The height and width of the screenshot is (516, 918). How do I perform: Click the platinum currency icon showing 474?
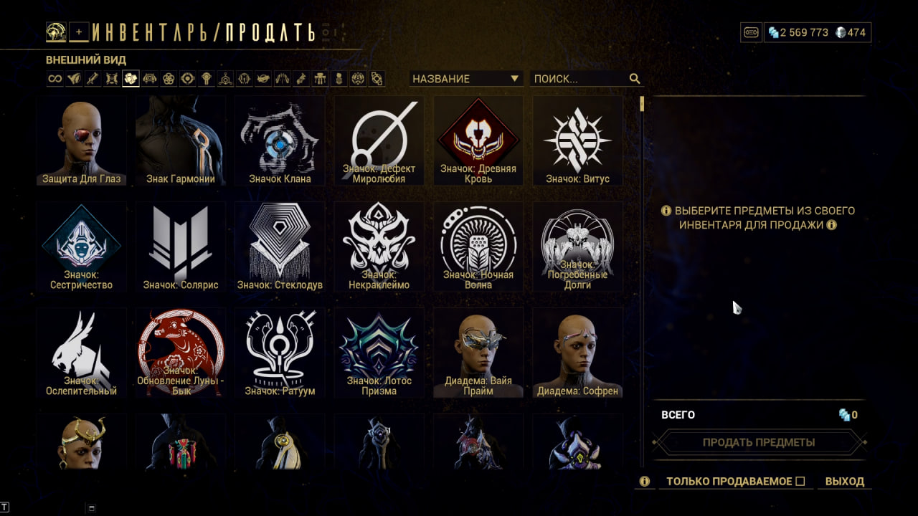(x=841, y=32)
